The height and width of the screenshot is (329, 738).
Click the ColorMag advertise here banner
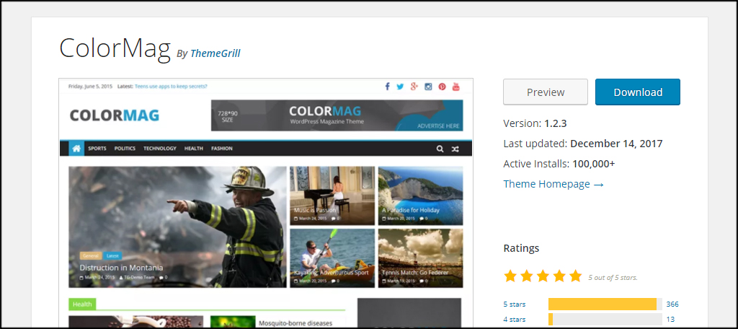tap(337, 115)
